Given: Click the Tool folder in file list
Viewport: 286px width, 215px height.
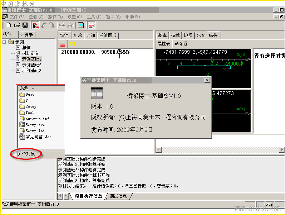Looking at the screenshot, I should point(27,113).
